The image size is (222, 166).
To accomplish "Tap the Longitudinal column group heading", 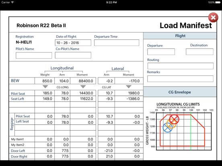I will click(x=62, y=68).
